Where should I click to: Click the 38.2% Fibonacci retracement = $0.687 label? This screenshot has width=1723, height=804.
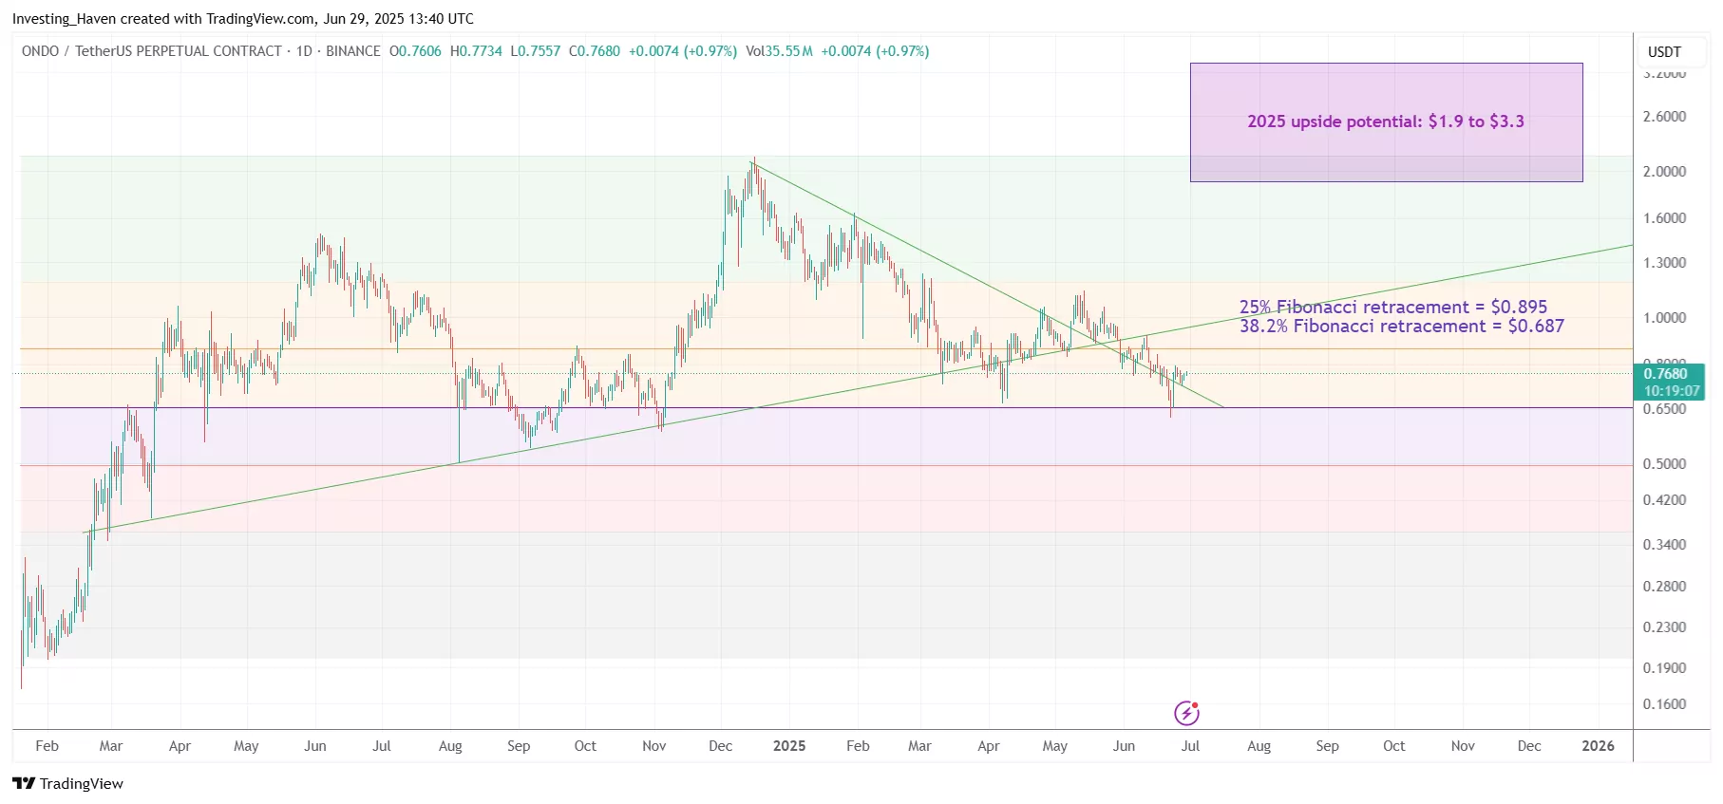pos(1402,326)
